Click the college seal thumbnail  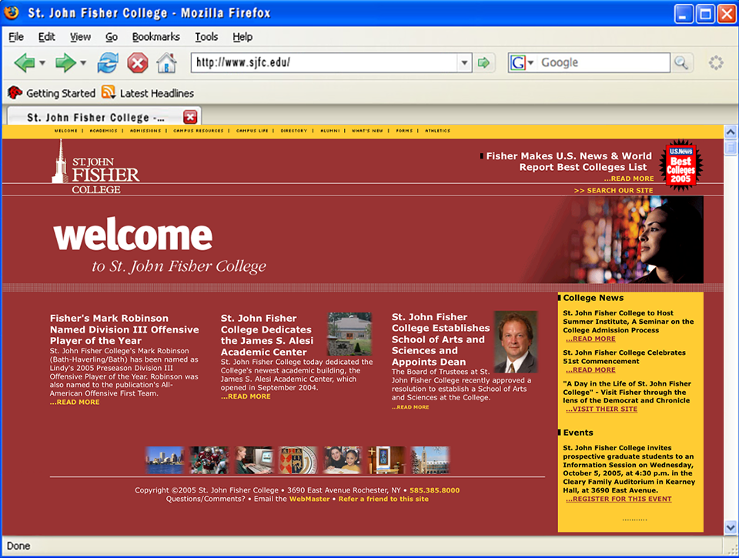pyautogui.click(x=298, y=460)
